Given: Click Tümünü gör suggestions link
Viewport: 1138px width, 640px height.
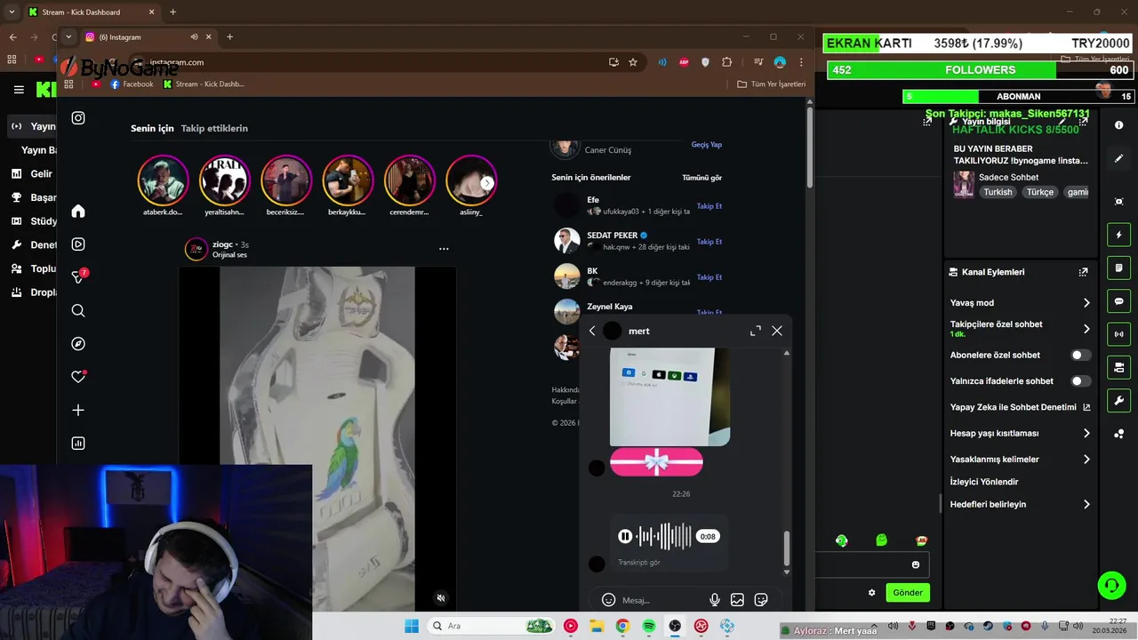Looking at the screenshot, I should click(x=702, y=178).
